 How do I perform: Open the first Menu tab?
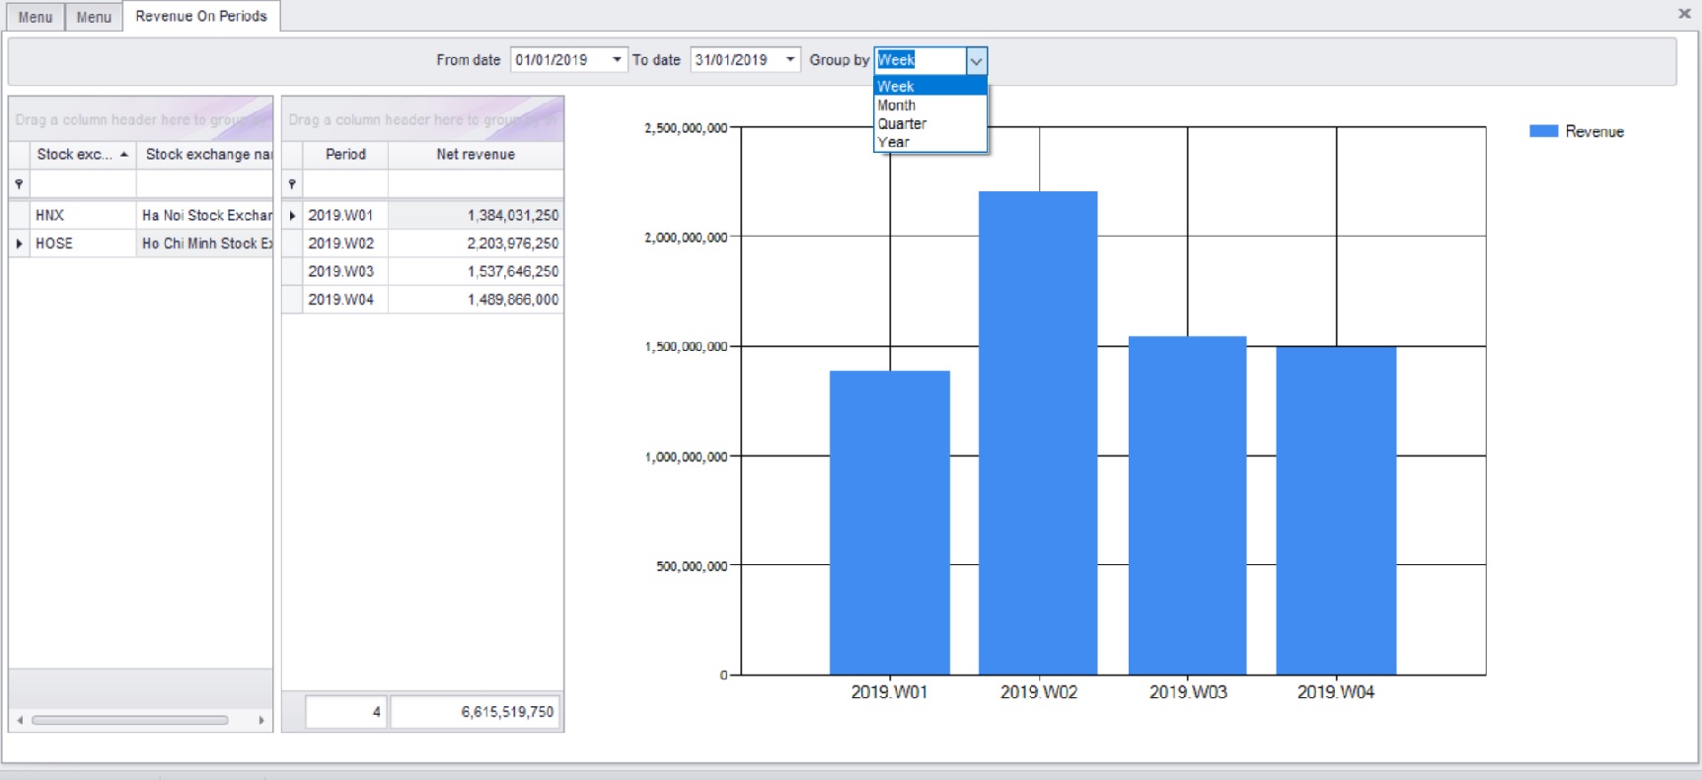[35, 17]
